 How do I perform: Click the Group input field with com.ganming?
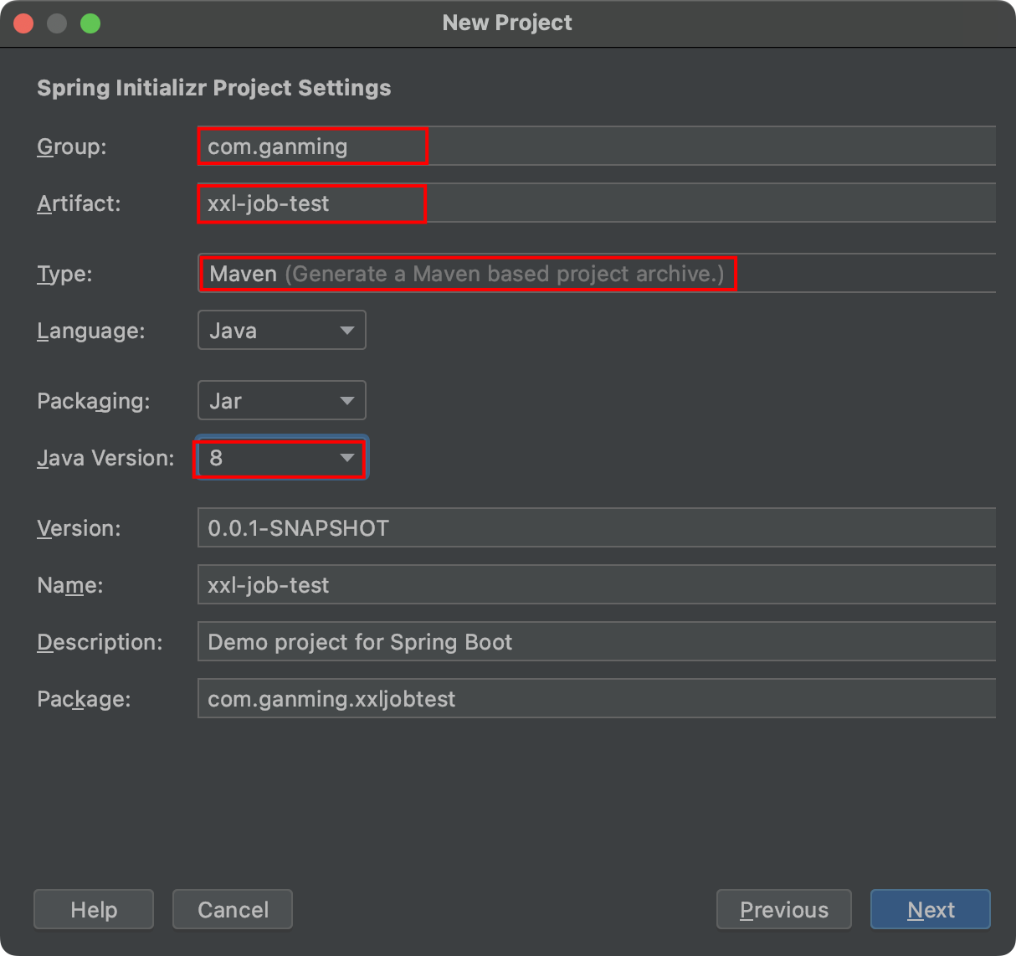[596, 146]
